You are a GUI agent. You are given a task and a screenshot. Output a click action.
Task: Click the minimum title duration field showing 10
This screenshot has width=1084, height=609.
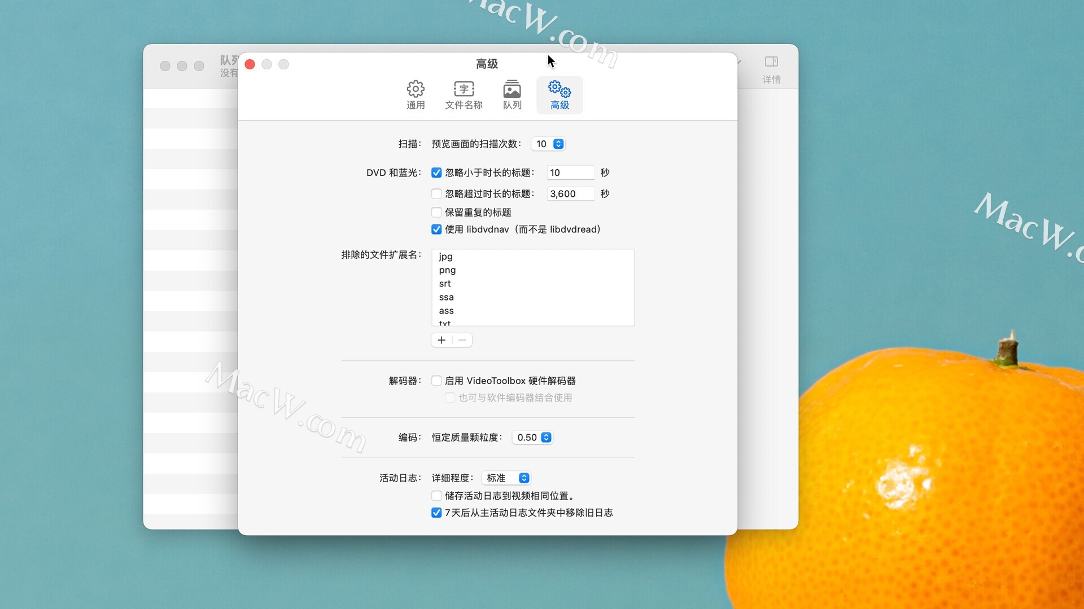click(x=570, y=173)
